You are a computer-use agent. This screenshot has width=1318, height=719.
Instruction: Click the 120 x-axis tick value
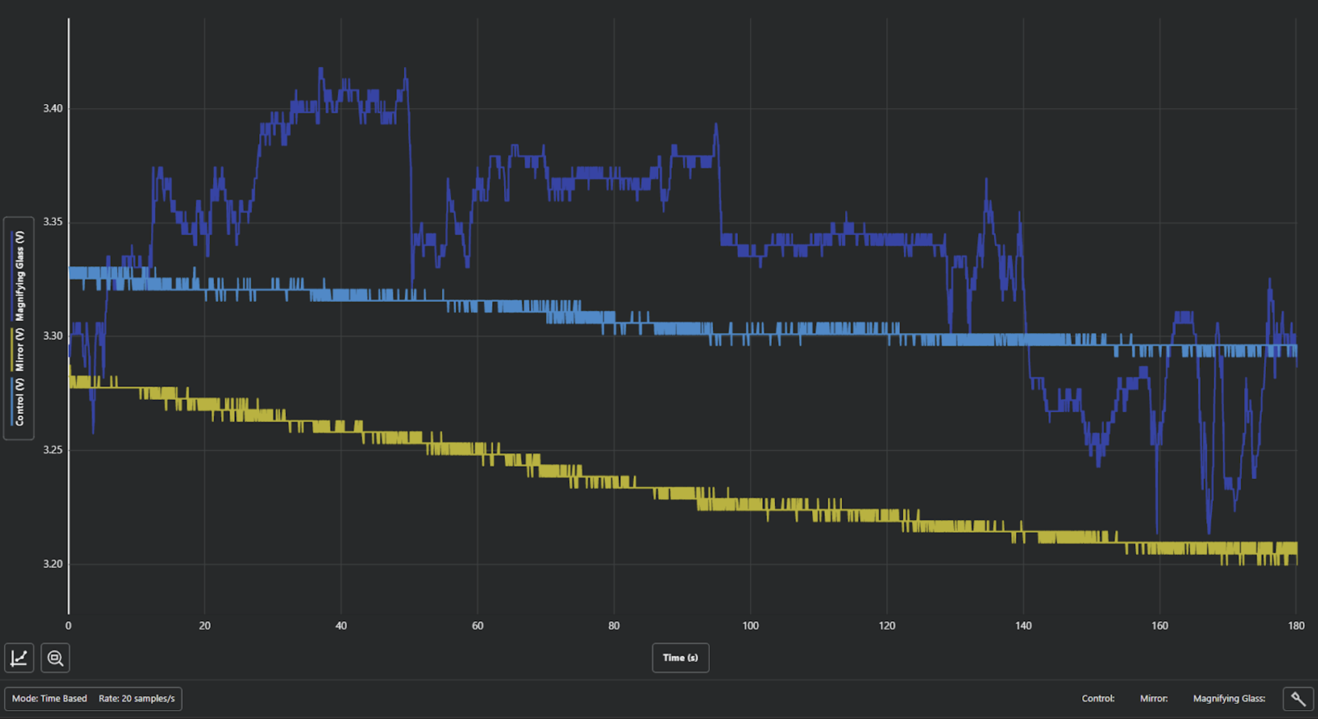[887, 626]
